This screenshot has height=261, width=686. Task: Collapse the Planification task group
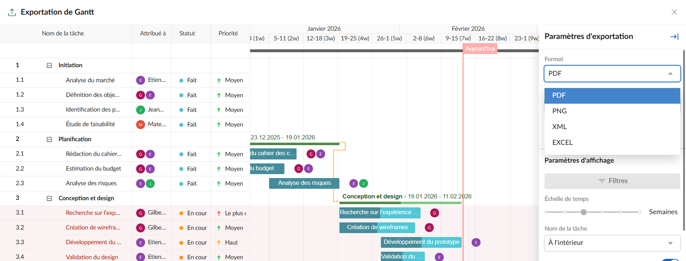tap(49, 139)
